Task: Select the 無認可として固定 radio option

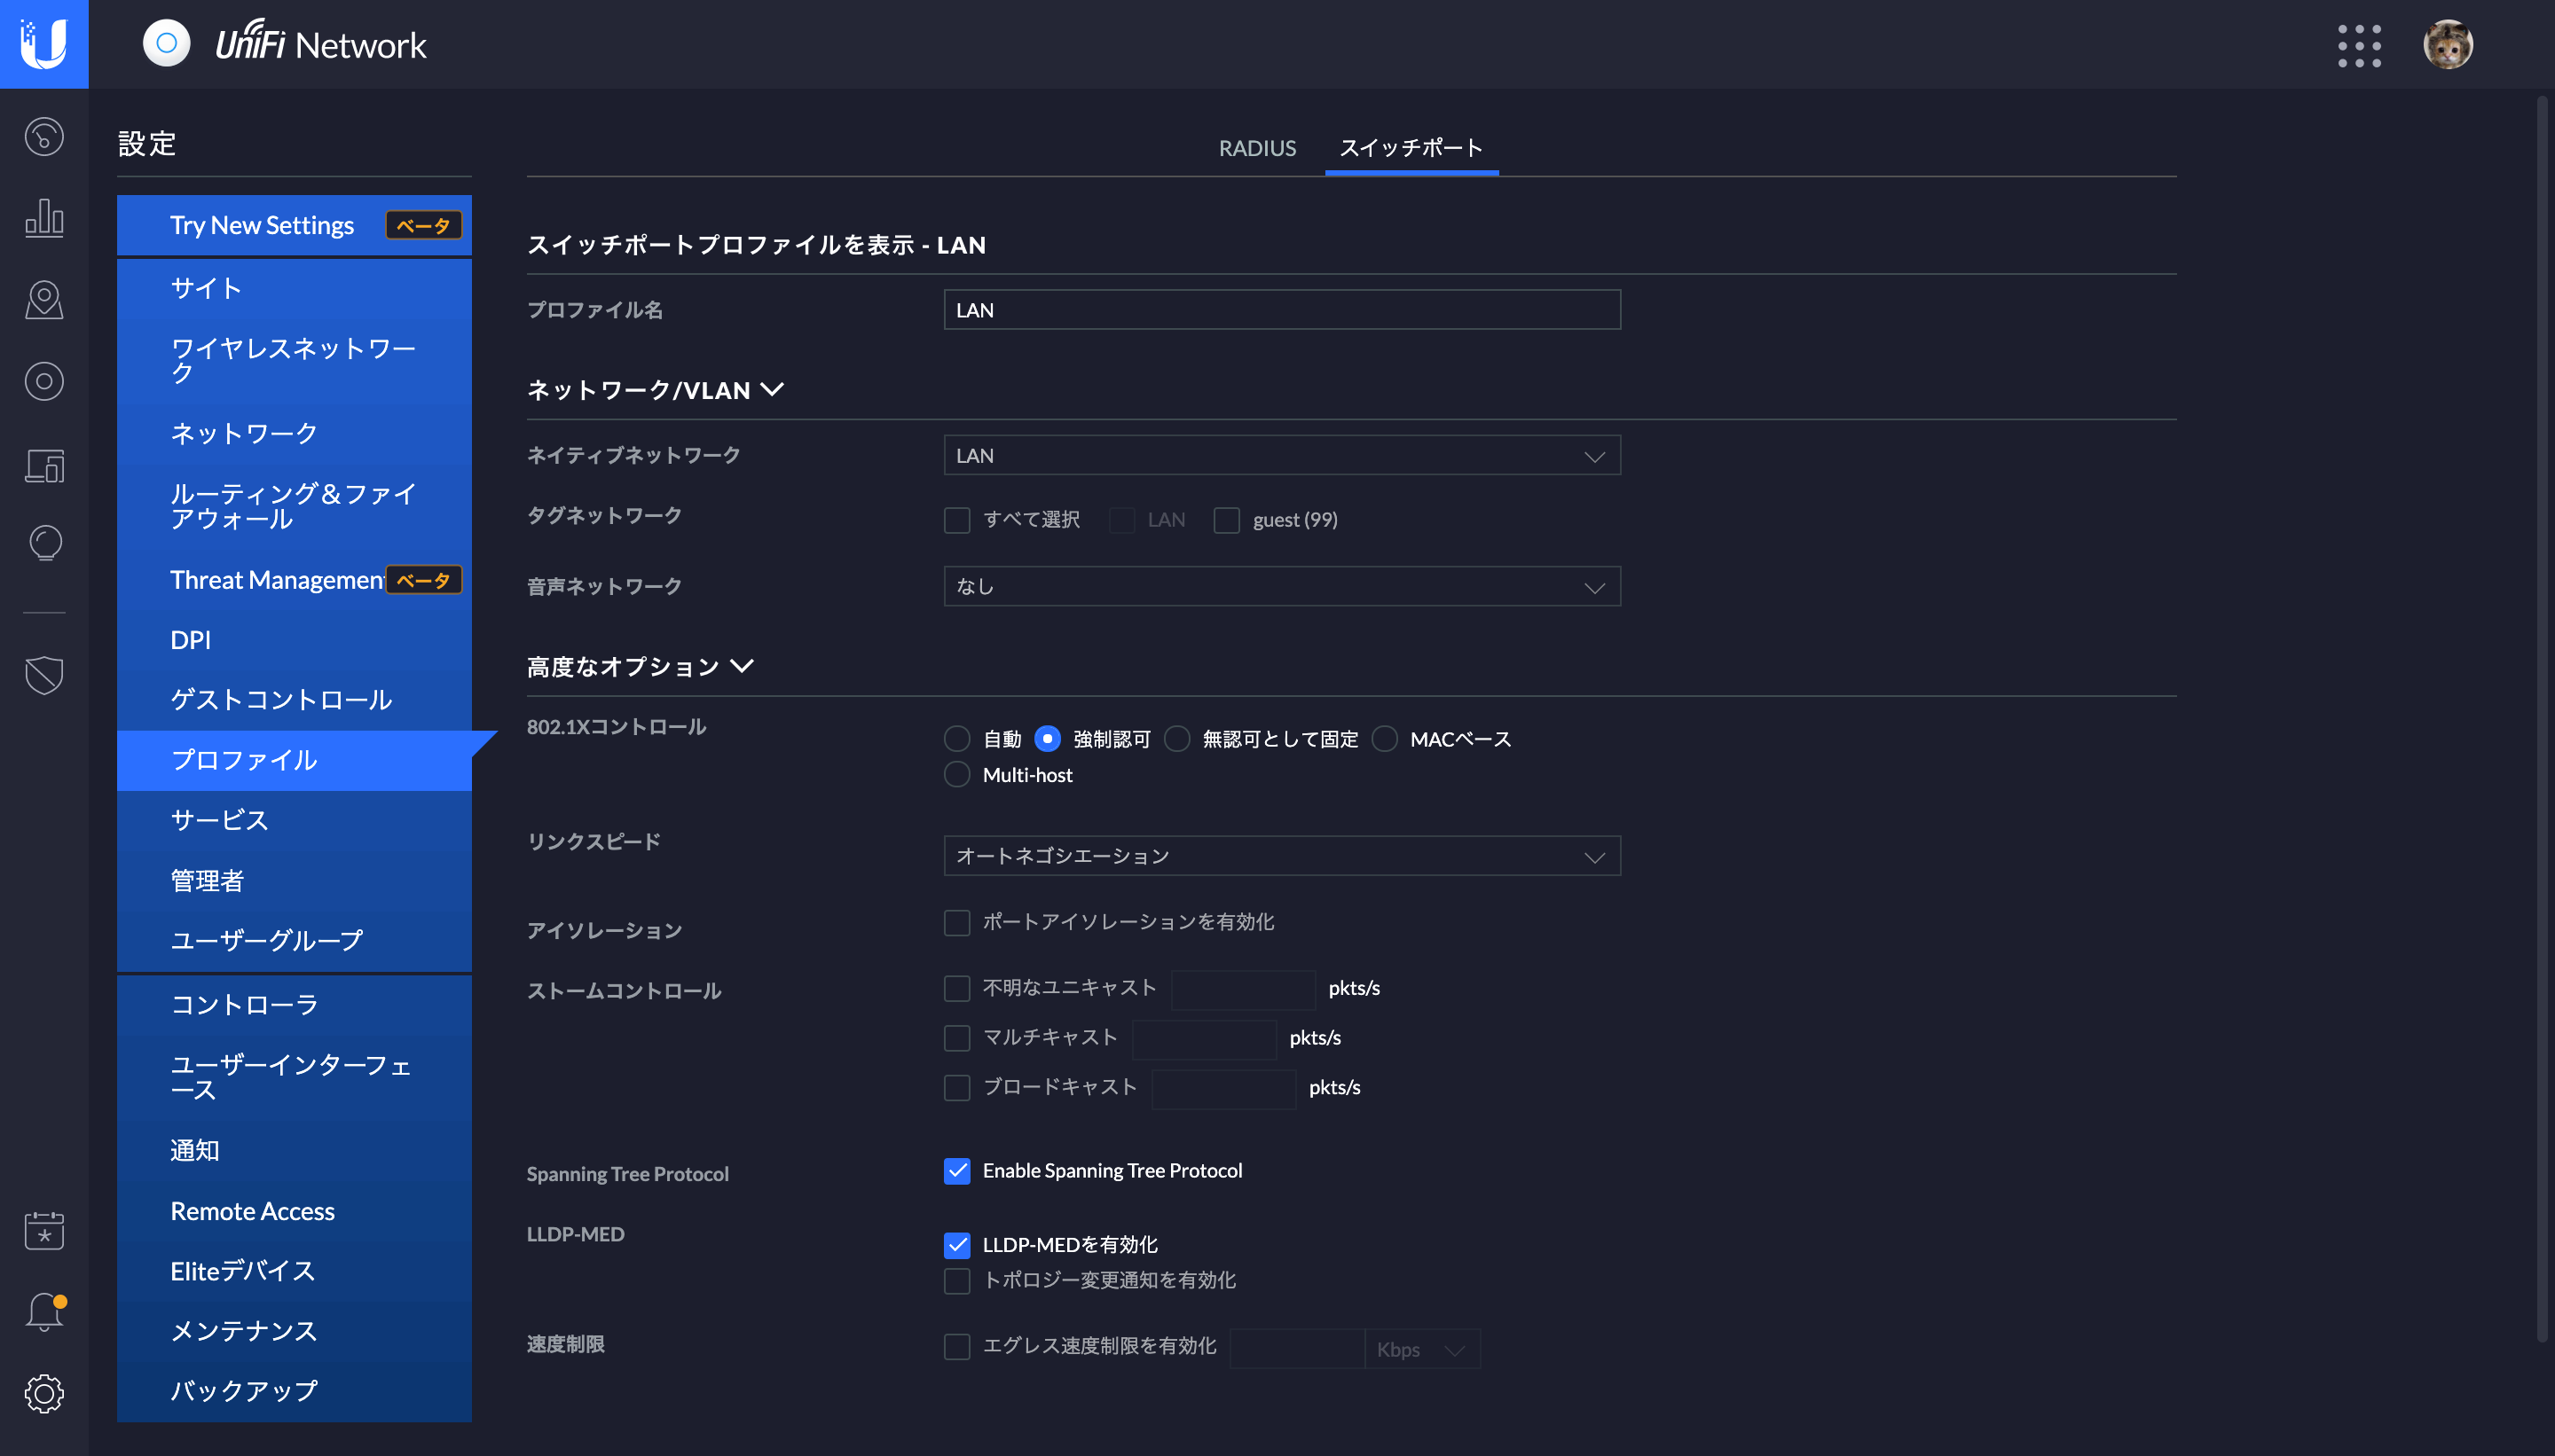Action: [1176, 739]
